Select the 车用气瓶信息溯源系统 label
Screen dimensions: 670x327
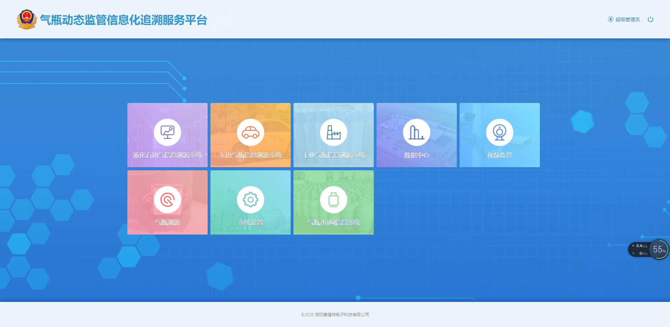[x=251, y=155]
